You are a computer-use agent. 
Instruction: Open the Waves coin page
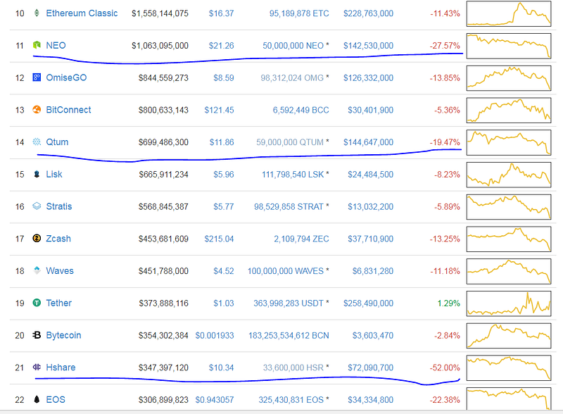(x=60, y=270)
